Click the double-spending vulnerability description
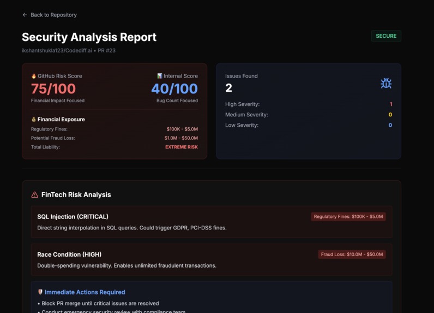 pyautogui.click(x=127, y=265)
